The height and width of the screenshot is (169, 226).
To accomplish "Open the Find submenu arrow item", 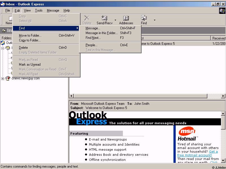I will pyautogui.click(x=46, y=28).
